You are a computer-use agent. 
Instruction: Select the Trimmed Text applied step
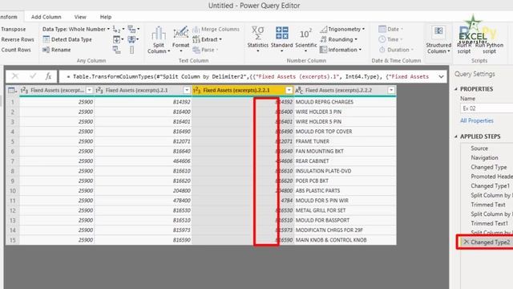coord(488,205)
